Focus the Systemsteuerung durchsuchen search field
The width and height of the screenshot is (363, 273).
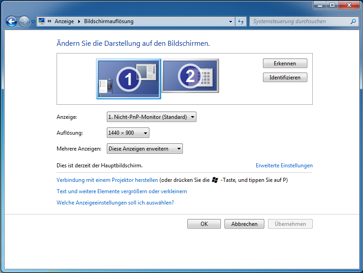pos(299,21)
